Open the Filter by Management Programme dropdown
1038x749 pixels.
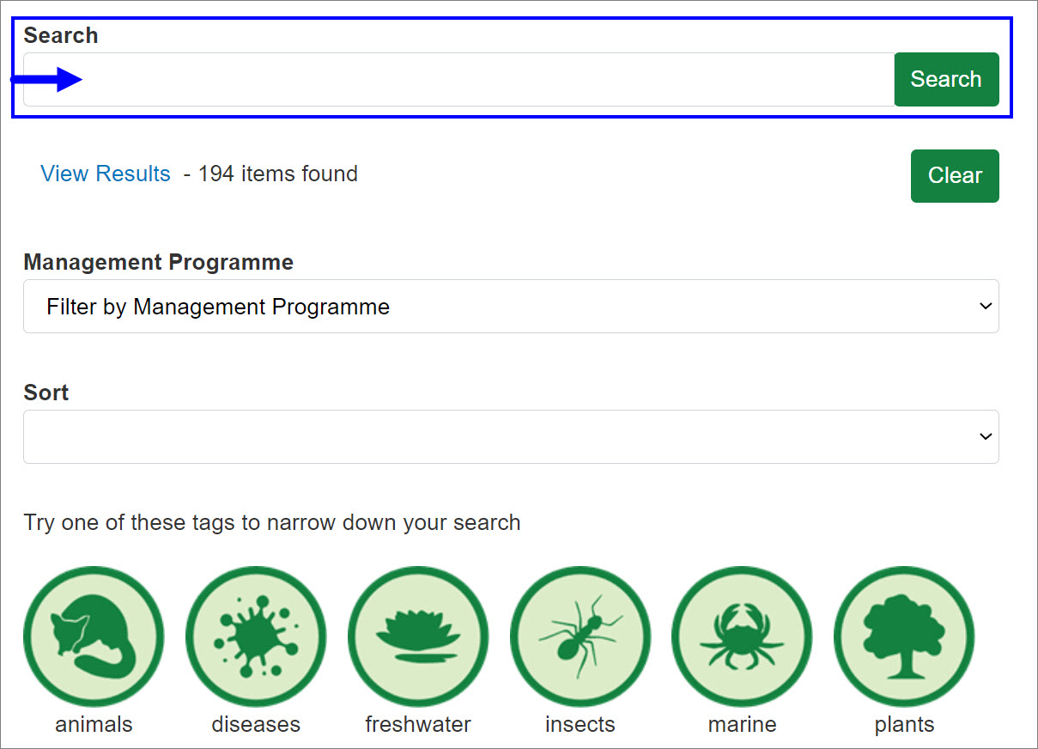[x=511, y=307]
